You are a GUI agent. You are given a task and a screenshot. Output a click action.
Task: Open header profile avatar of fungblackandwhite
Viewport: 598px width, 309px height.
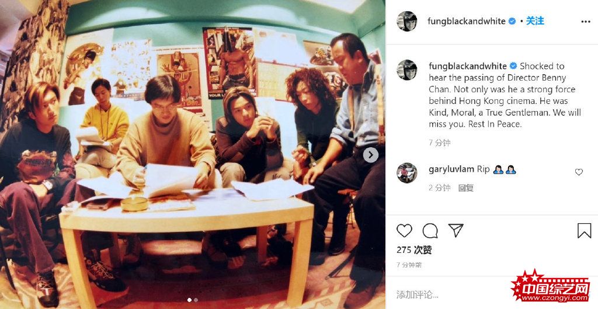(x=407, y=22)
